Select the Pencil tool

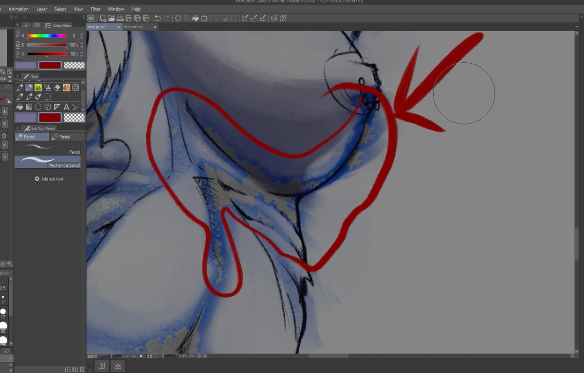pos(29,88)
